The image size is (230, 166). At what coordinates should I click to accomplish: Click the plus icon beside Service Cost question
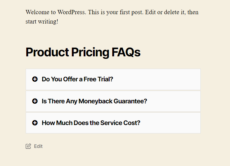pos(35,123)
